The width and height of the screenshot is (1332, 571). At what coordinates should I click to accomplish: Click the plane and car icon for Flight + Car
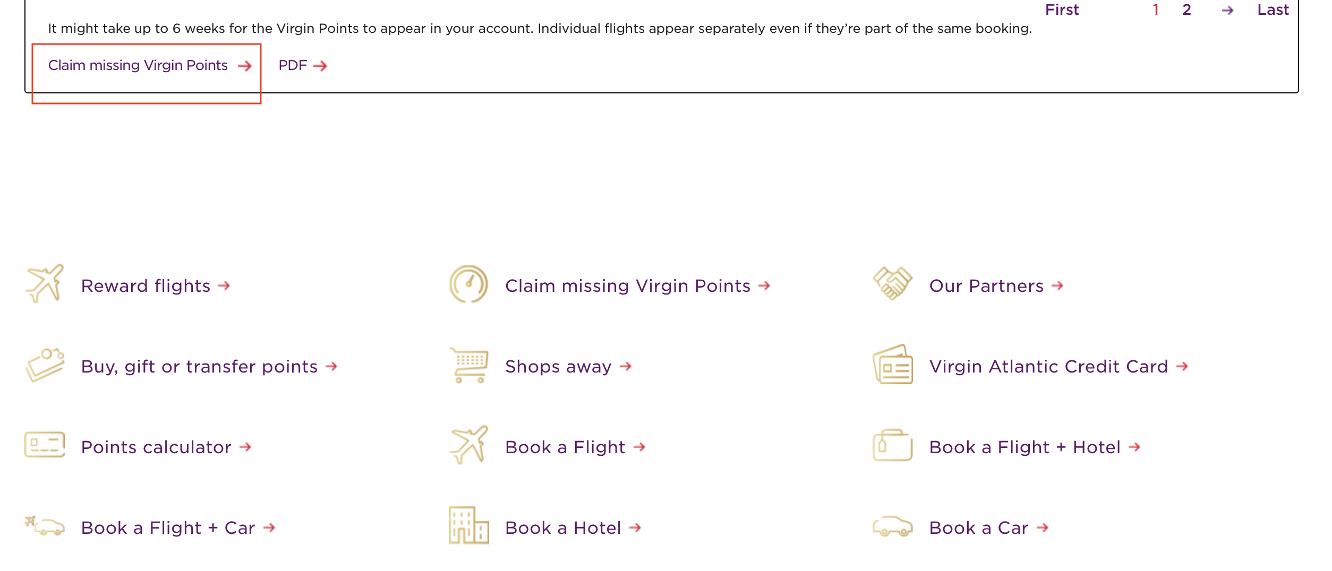45,525
